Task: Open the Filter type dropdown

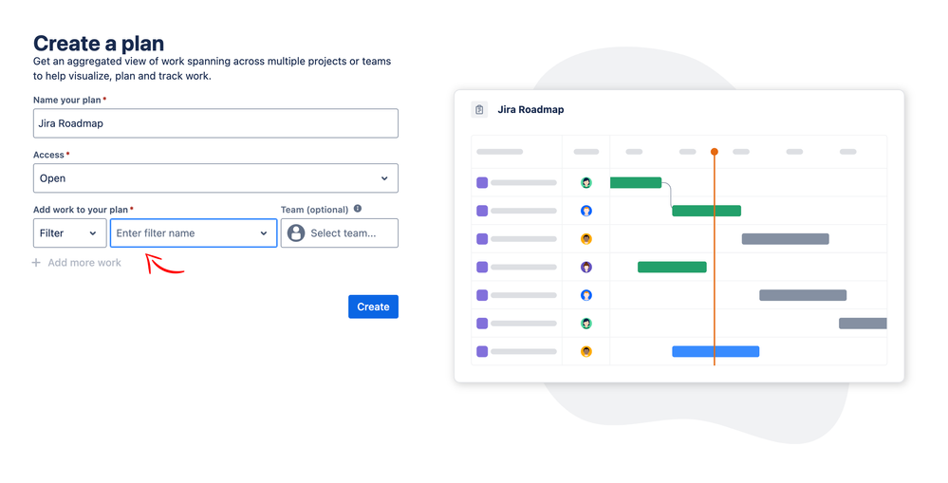Action: [69, 233]
